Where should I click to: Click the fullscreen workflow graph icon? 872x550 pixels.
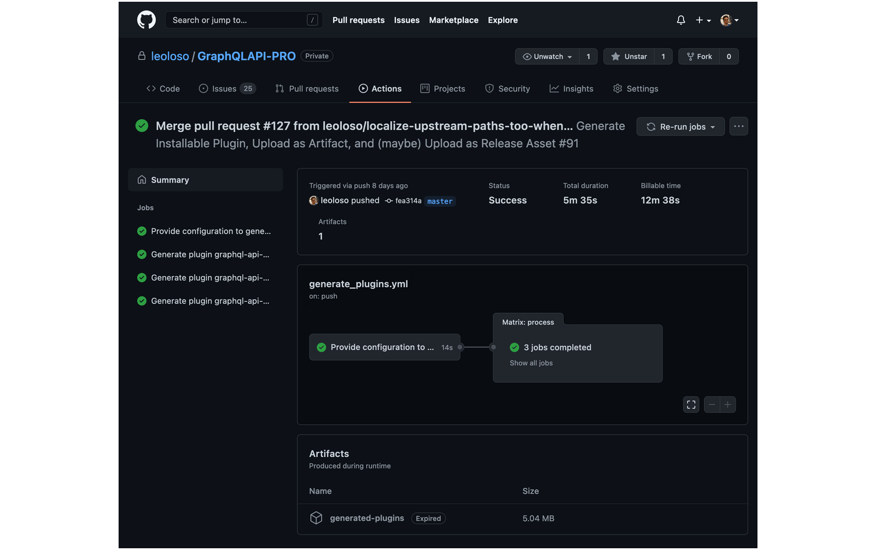point(691,405)
